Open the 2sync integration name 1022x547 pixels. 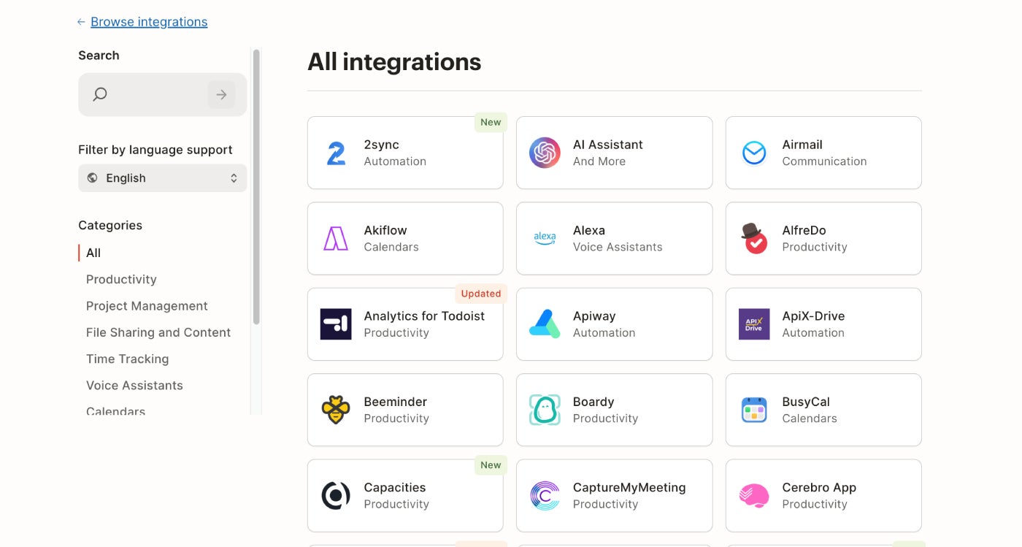(x=381, y=145)
